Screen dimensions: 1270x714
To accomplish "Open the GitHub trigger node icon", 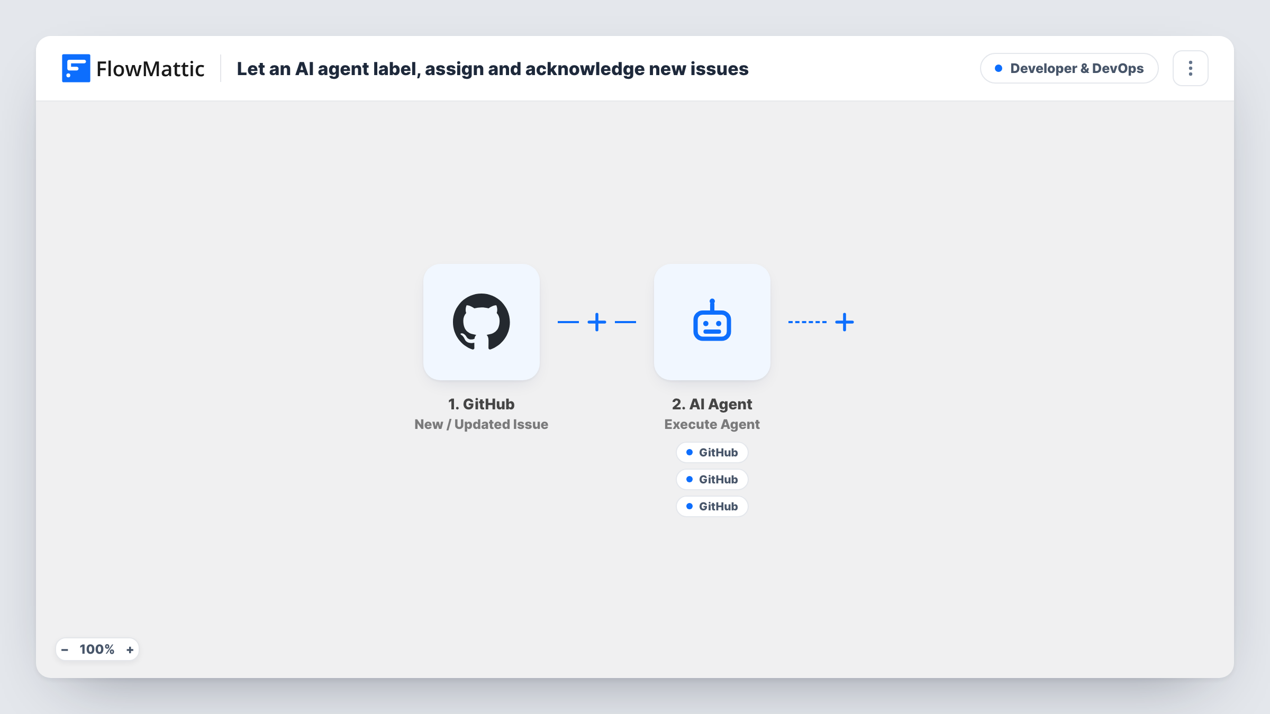I will (481, 322).
